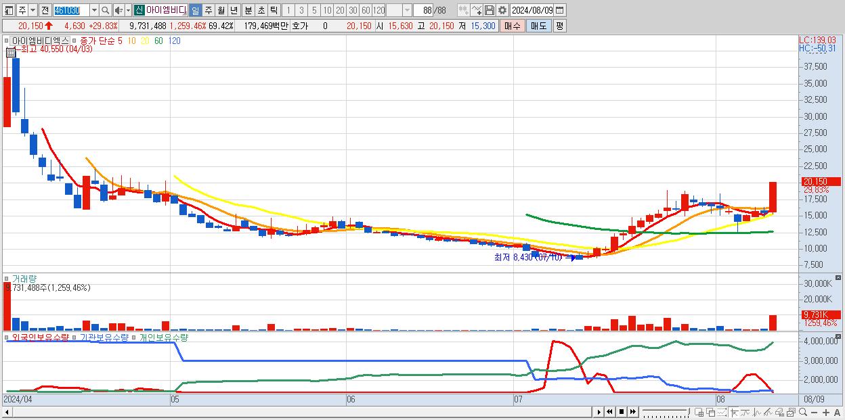Screen dimensions: 845x420
Task: Toggle the 120 interval button
Action: (x=378, y=10)
